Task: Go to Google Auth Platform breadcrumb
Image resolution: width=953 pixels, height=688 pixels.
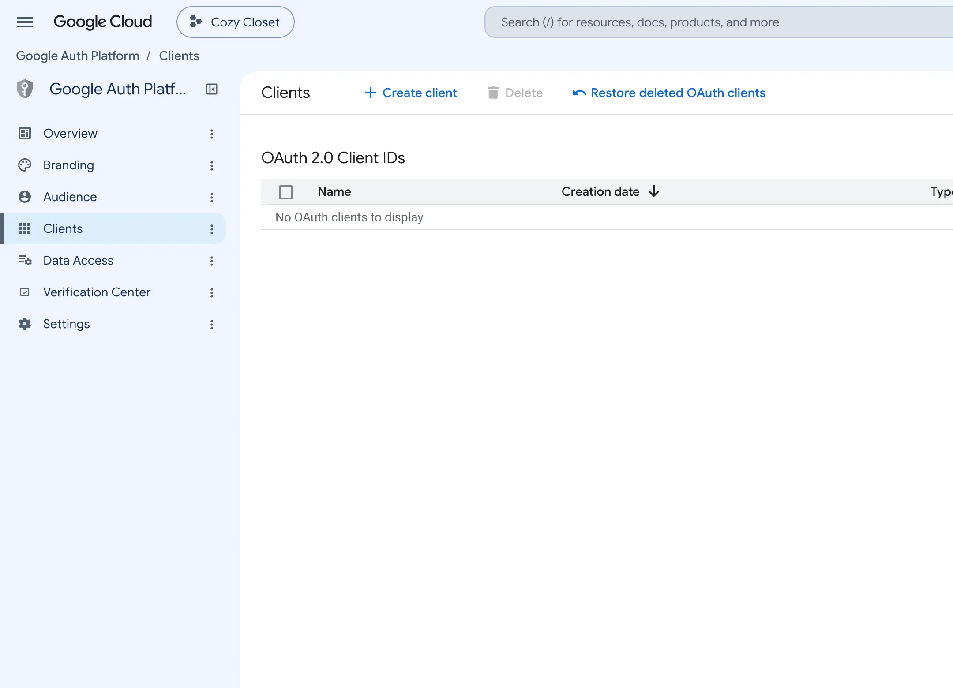Action: 78,56
